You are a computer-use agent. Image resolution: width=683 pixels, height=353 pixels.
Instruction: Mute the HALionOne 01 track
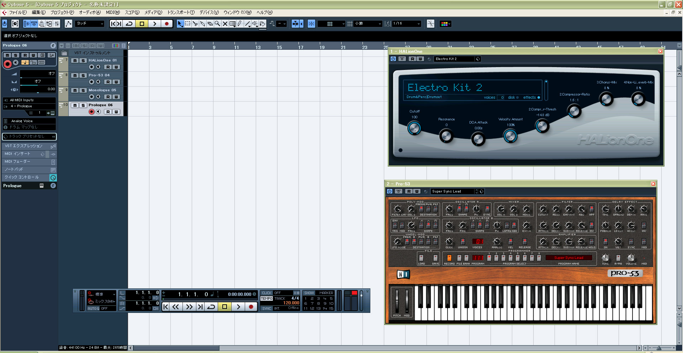(75, 61)
